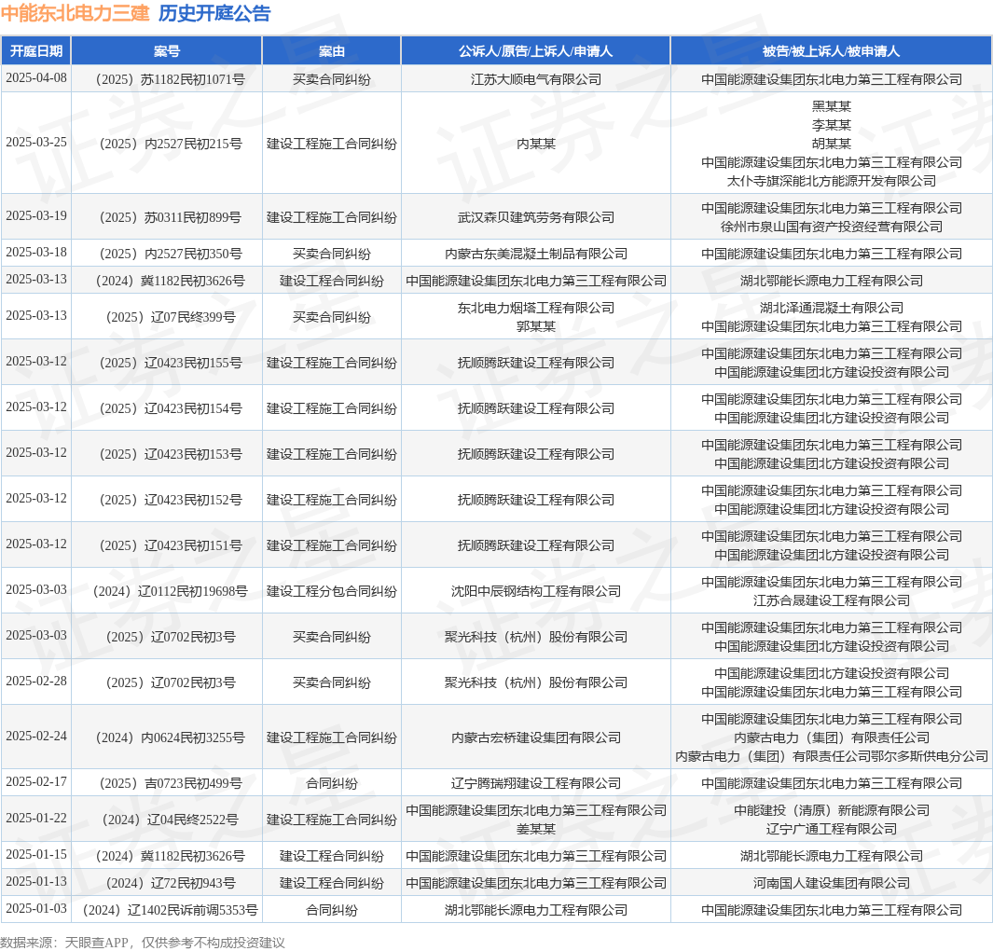
Task: Click defendant 徐州市泉山国有资产投资经营有限公司
Action: pyautogui.click(x=831, y=227)
